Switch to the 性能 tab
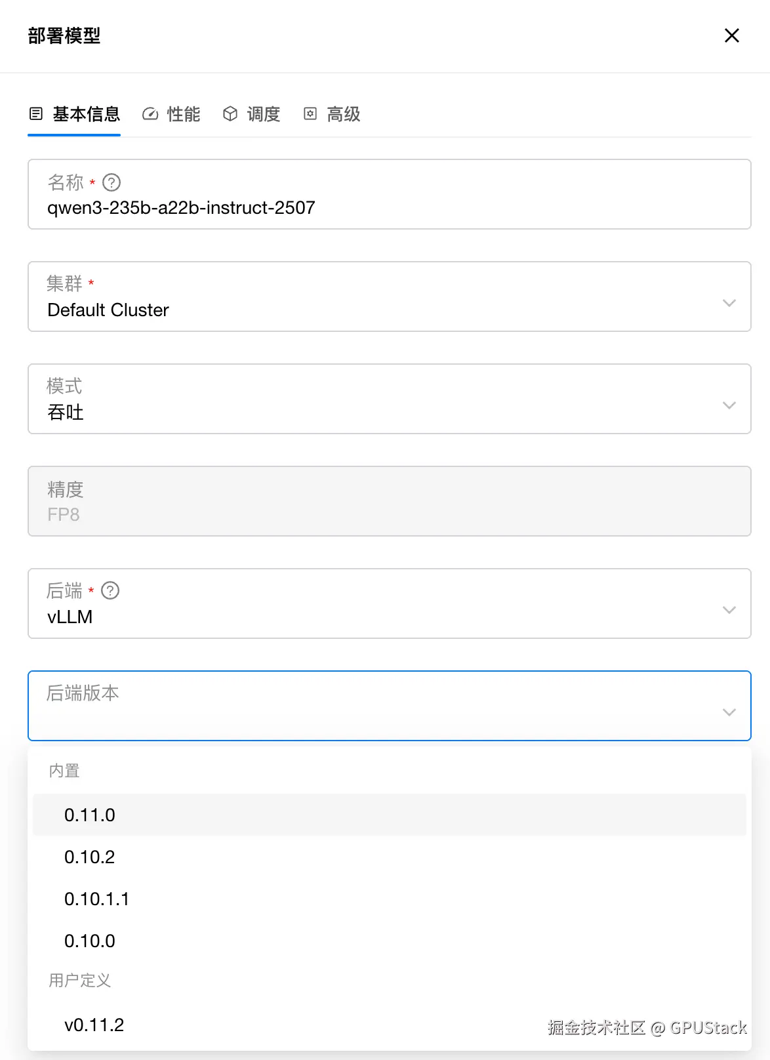The height and width of the screenshot is (1060, 770). pyautogui.click(x=182, y=114)
